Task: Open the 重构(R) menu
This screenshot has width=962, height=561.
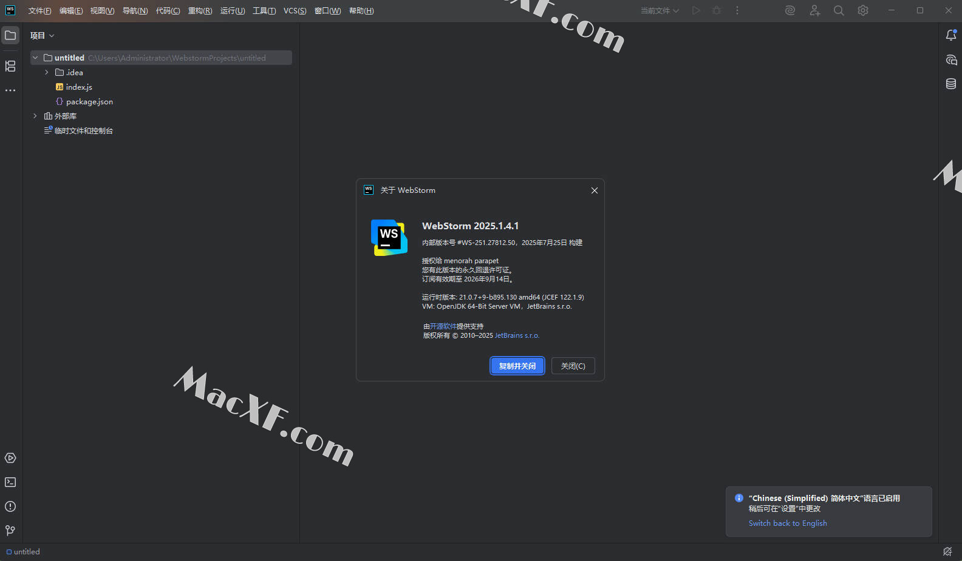Action: point(200,10)
